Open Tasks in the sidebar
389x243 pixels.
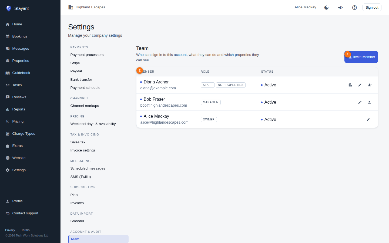pos(30,85)
